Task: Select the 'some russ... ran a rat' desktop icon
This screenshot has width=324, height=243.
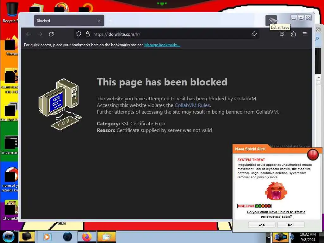Action: tap(10, 81)
